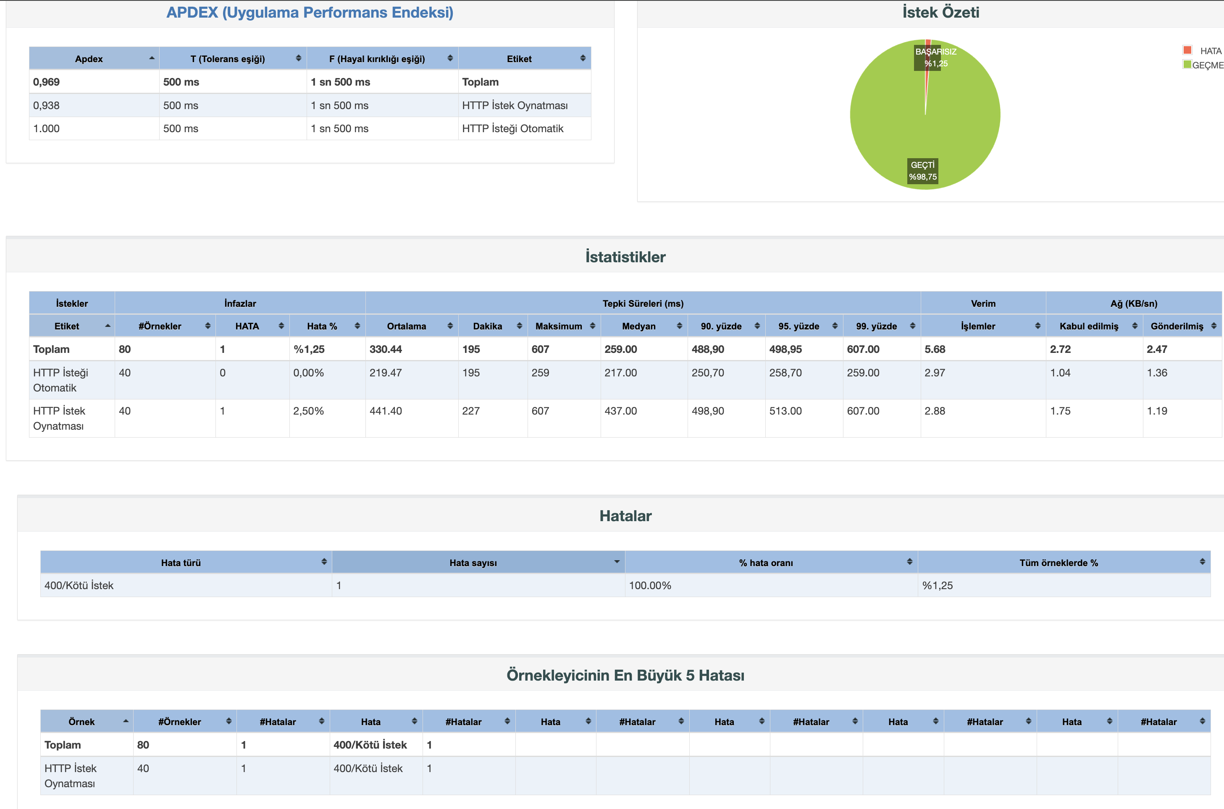Sort the Apdex column descending
Image resolution: width=1224 pixels, height=809 pixels.
click(x=152, y=58)
